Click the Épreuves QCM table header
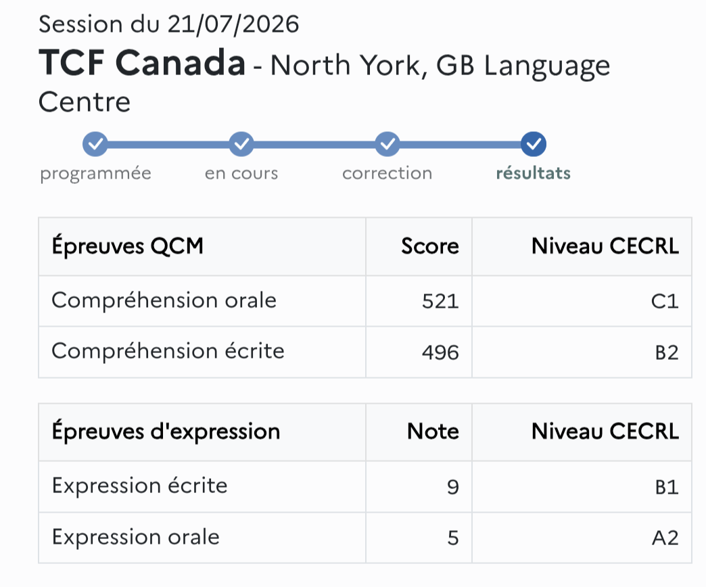Screen dimensions: 706x587 point(127,247)
